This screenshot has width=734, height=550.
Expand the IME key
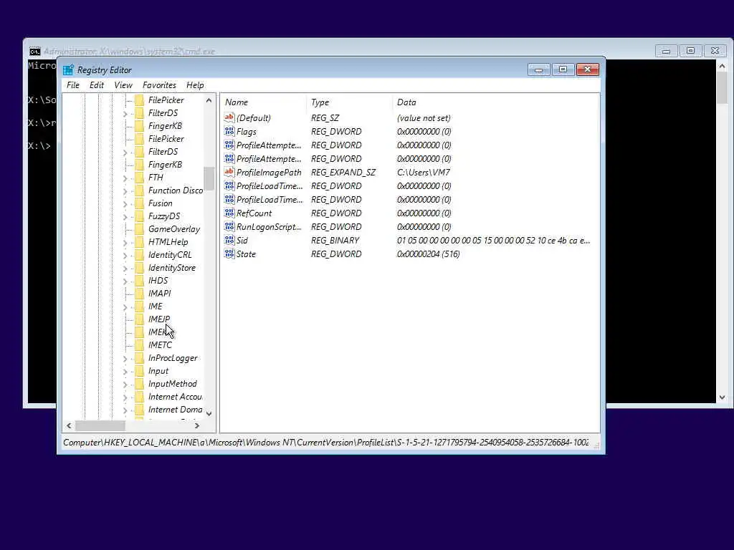coord(125,307)
